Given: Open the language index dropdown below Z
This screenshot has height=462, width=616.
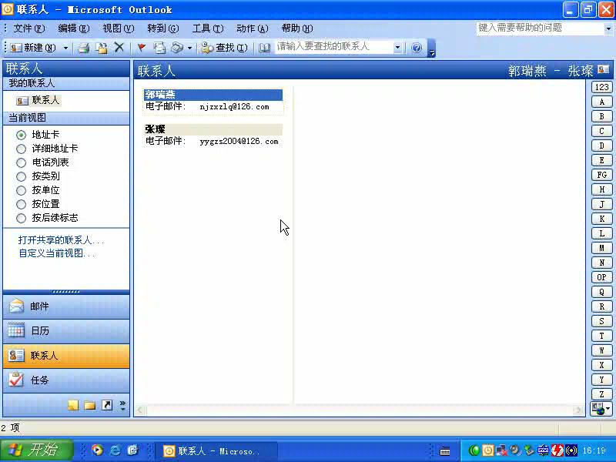Looking at the screenshot, I should coord(601,409).
